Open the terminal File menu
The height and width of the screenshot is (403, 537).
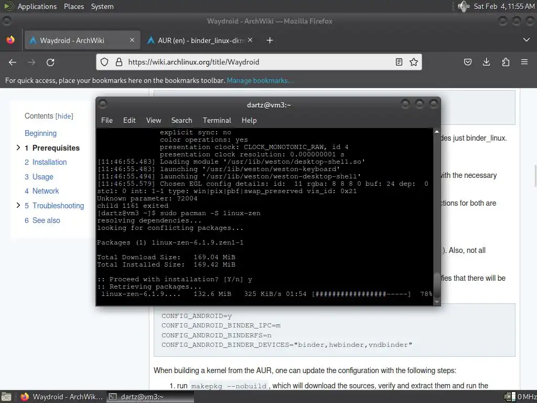tap(107, 120)
